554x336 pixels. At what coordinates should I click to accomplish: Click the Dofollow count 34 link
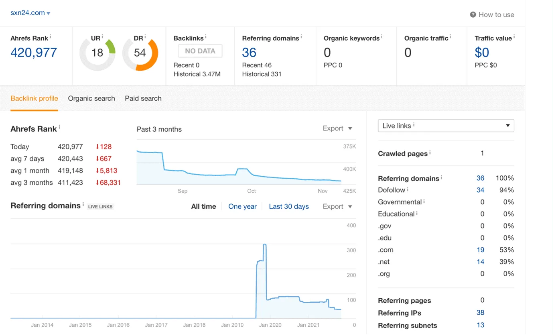pyautogui.click(x=480, y=190)
